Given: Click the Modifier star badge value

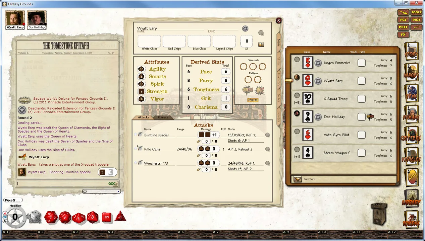Looking at the screenshot, I should [15, 217].
